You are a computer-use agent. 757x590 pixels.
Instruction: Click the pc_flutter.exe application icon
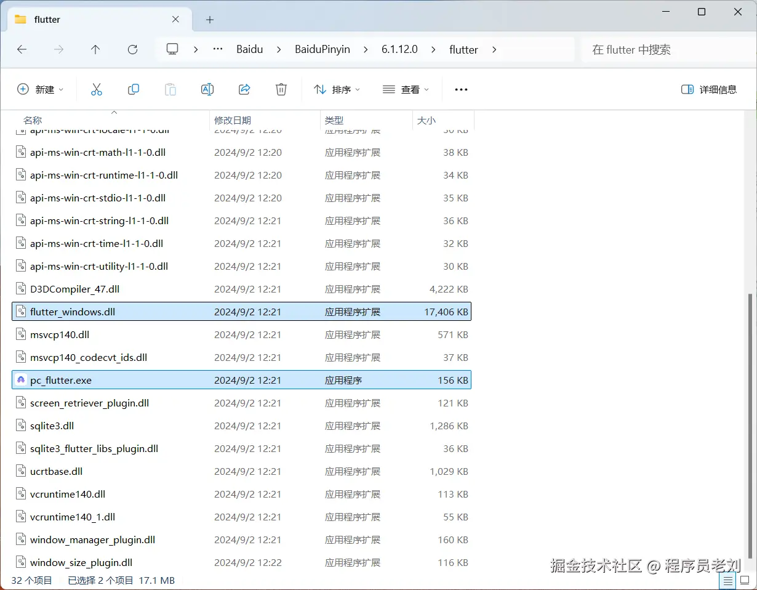pyautogui.click(x=21, y=380)
